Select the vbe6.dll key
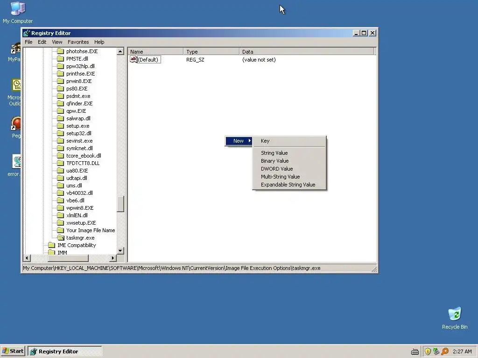The height and width of the screenshot is (358, 478). 75,200
